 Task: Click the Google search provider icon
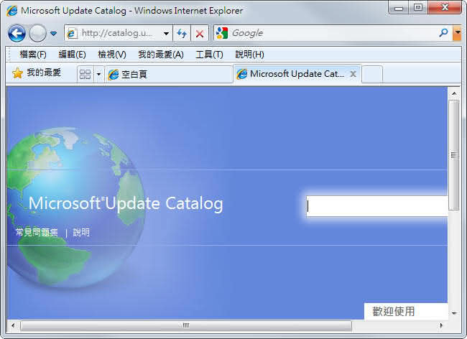(x=222, y=33)
